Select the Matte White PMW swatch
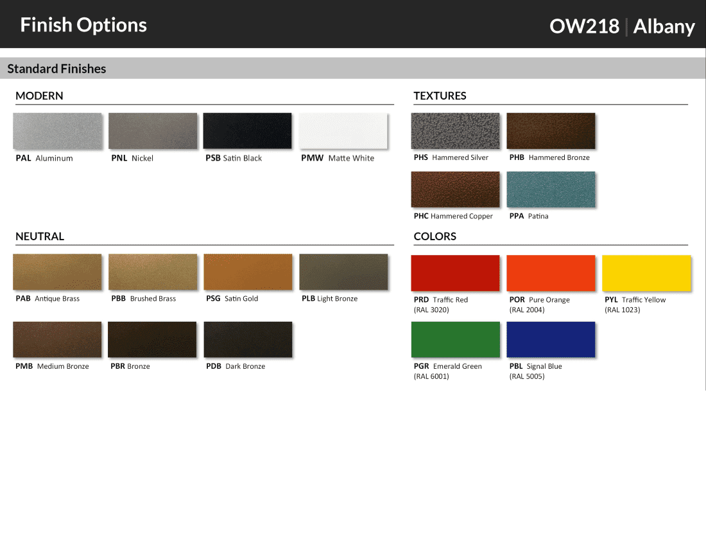The width and height of the screenshot is (706, 546). 343,131
